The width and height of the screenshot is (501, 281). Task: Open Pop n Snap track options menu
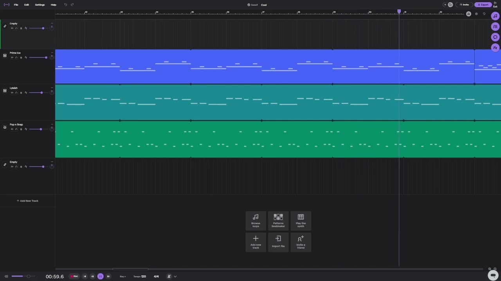[x=52, y=124]
